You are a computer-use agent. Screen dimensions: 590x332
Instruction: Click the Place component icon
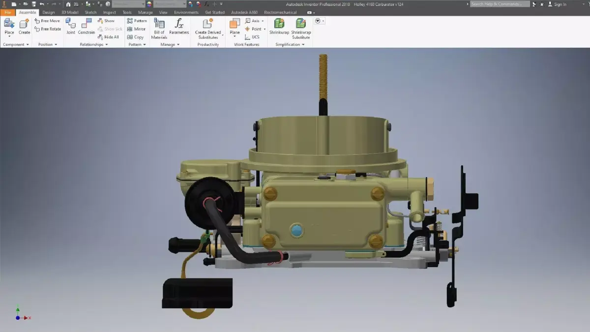pyautogui.click(x=9, y=24)
